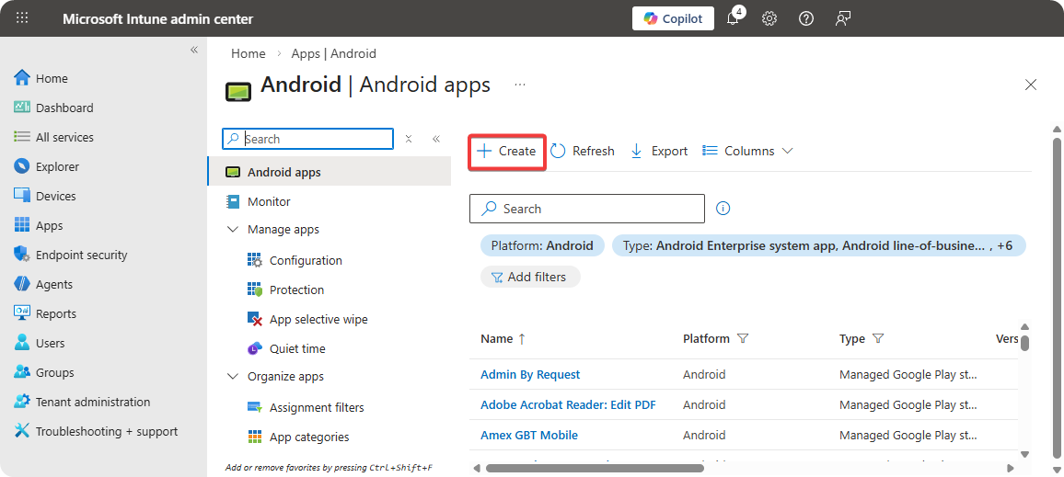1064x477 pixels.
Task: Click the help question mark icon
Action: point(806,18)
